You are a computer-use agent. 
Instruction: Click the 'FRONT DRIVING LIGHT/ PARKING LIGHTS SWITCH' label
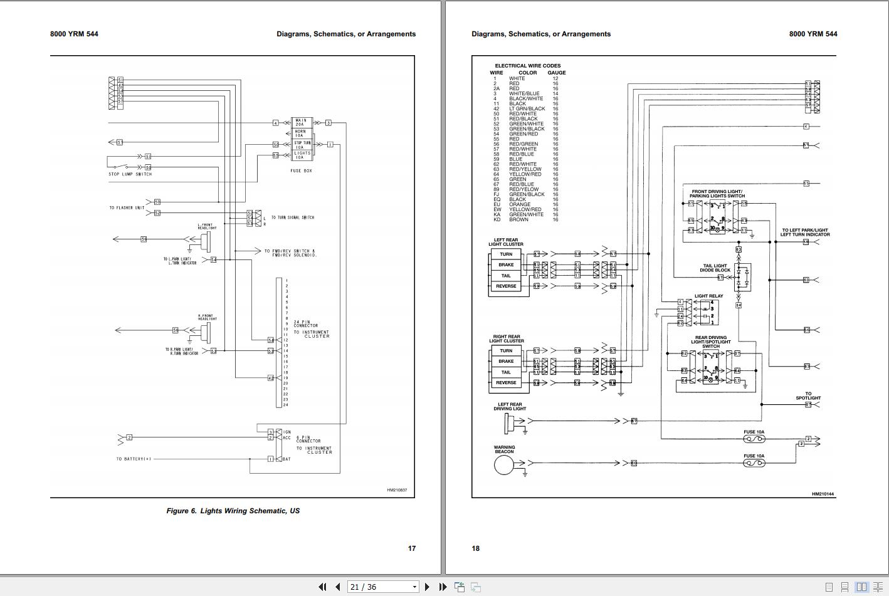[717, 194]
